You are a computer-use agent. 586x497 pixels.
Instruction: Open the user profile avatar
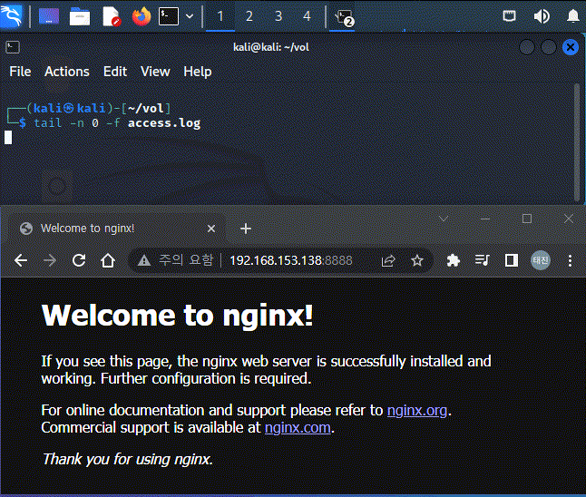point(541,260)
